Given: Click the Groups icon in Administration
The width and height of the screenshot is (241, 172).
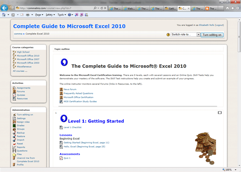Looking at the screenshot, I should pos(14,129).
